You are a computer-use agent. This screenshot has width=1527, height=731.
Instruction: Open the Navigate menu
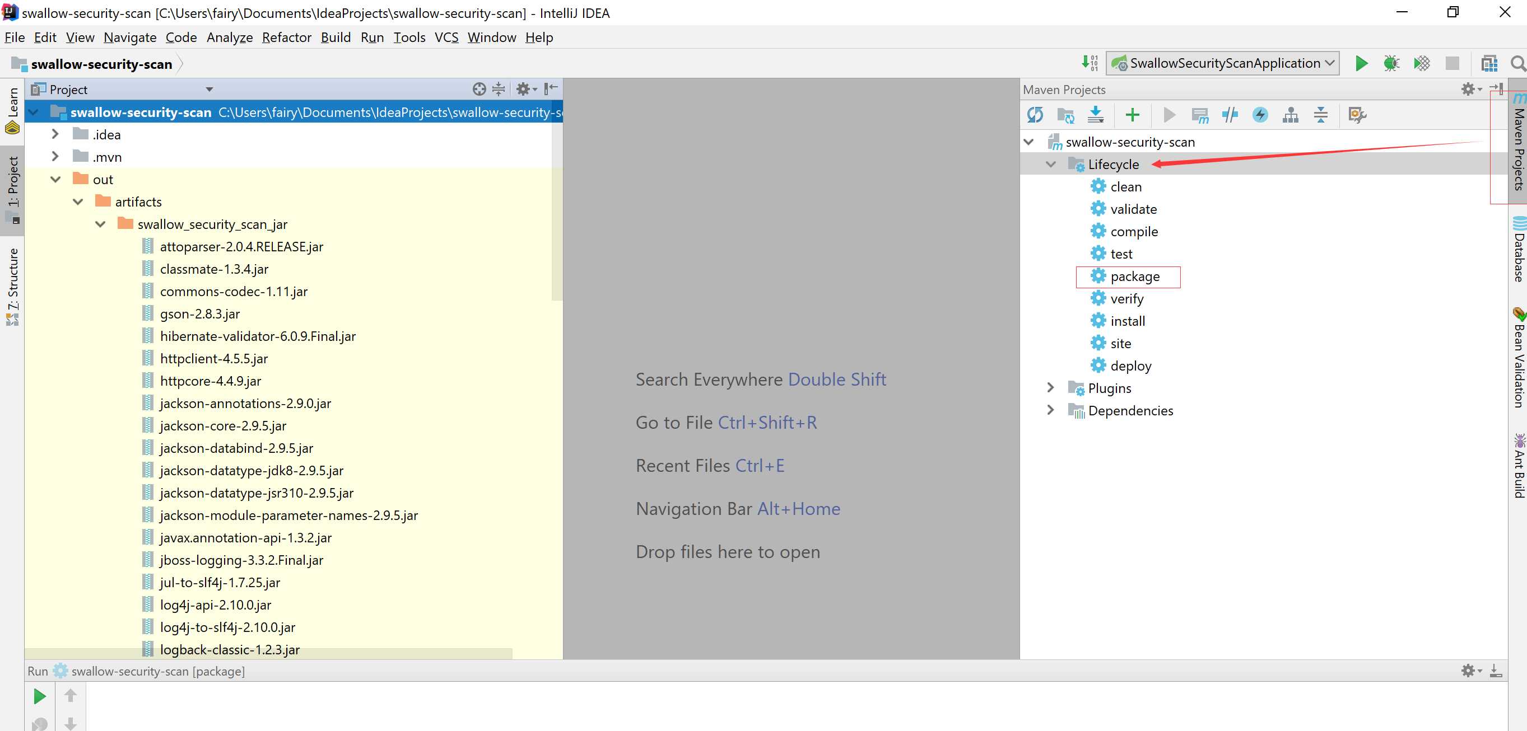(x=130, y=38)
